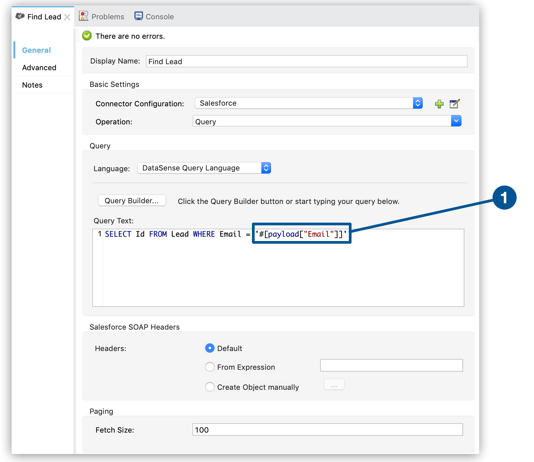Screen dimensions: 534x462
Task: Click the Problems tab icon
Action: tap(84, 16)
